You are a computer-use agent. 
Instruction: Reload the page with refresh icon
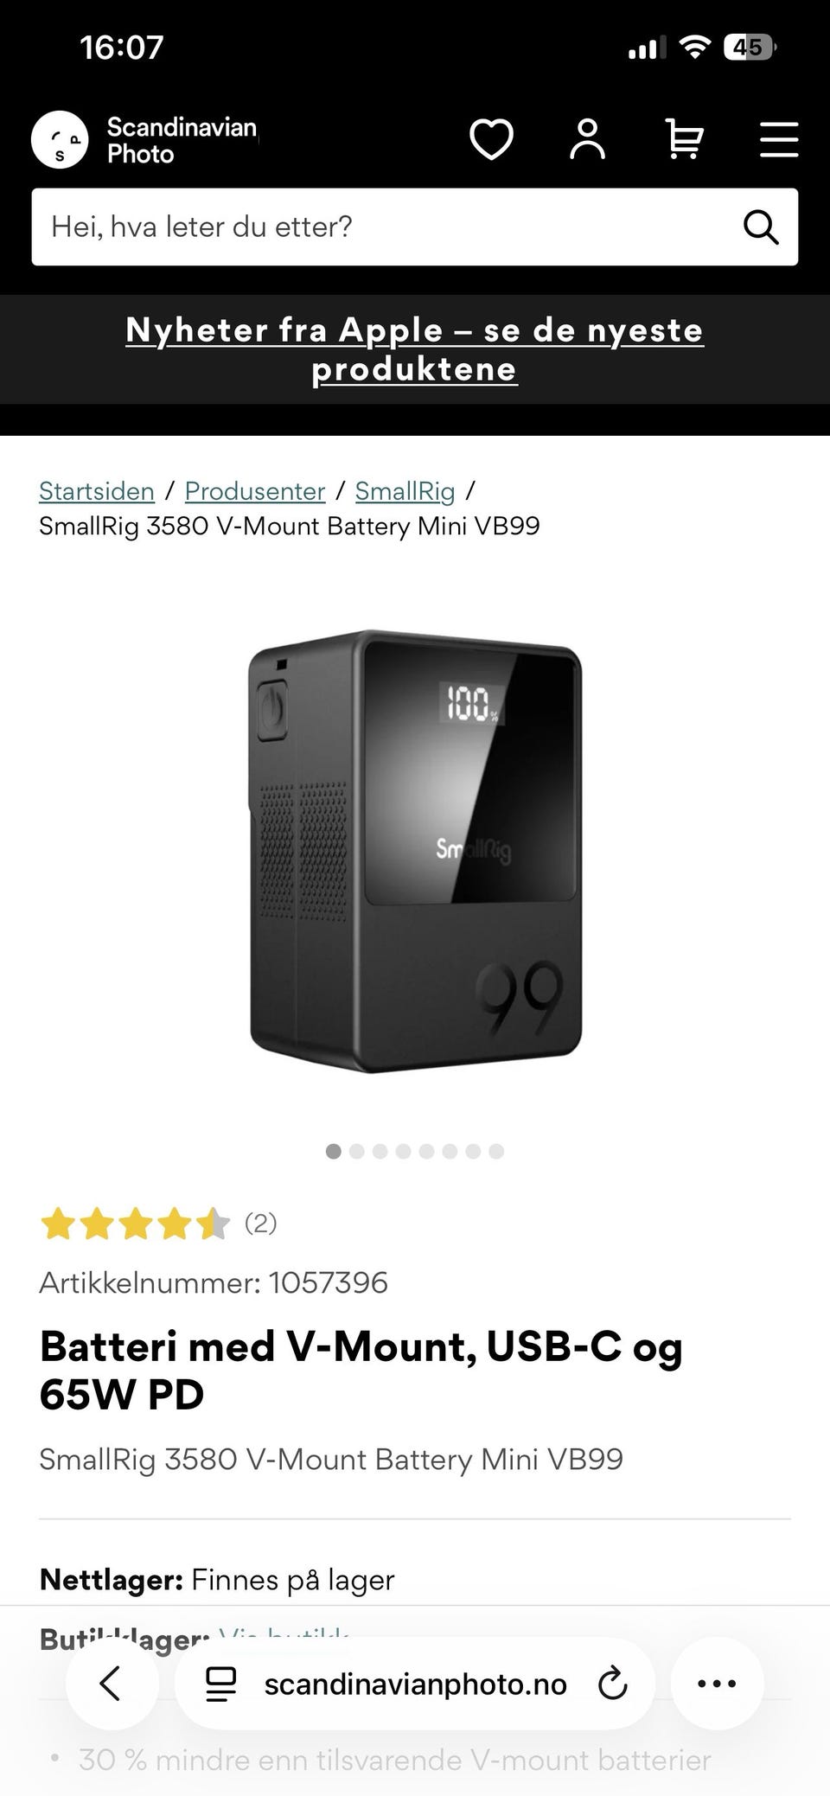click(x=612, y=1684)
